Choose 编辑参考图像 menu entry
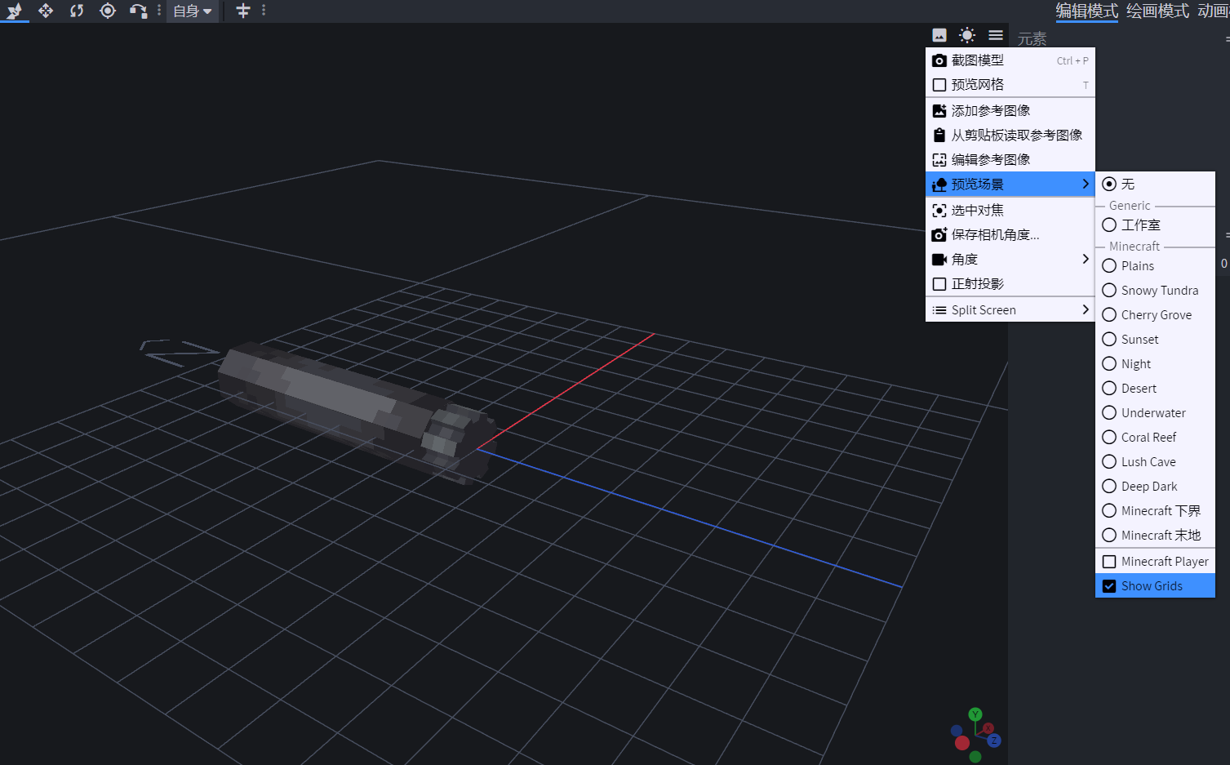Image resolution: width=1230 pixels, height=765 pixels. click(1010, 160)
